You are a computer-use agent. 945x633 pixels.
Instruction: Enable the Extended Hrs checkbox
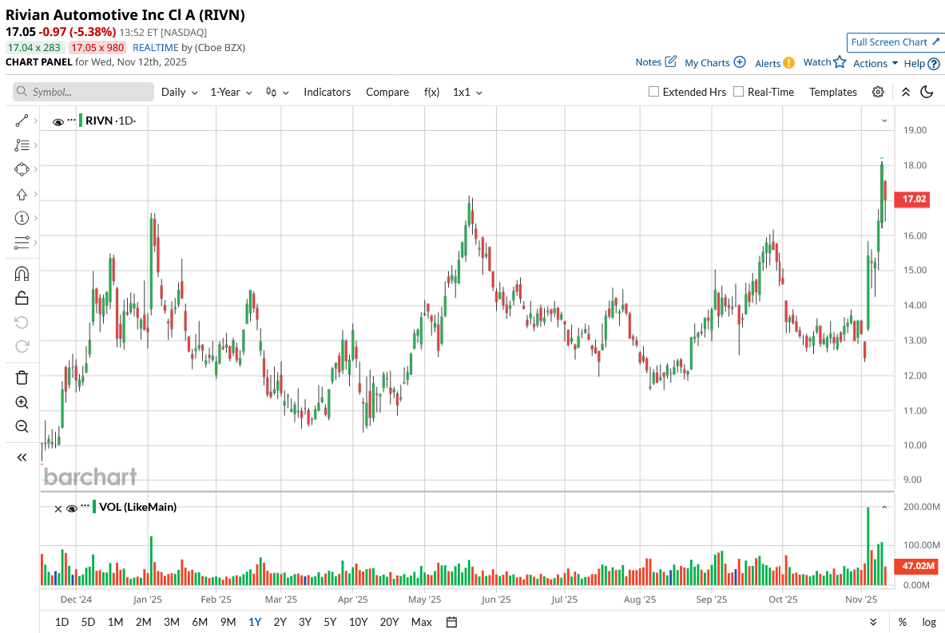[653, 92]
